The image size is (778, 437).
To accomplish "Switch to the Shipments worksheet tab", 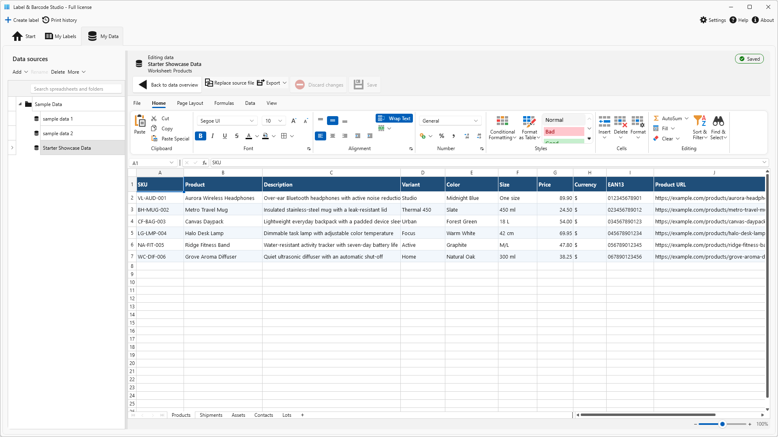I will (211, 415).
